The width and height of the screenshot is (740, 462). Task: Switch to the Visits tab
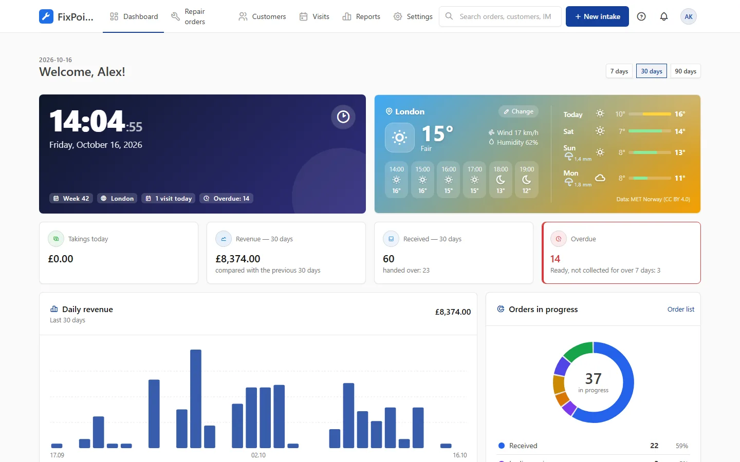tap(314, 16)
